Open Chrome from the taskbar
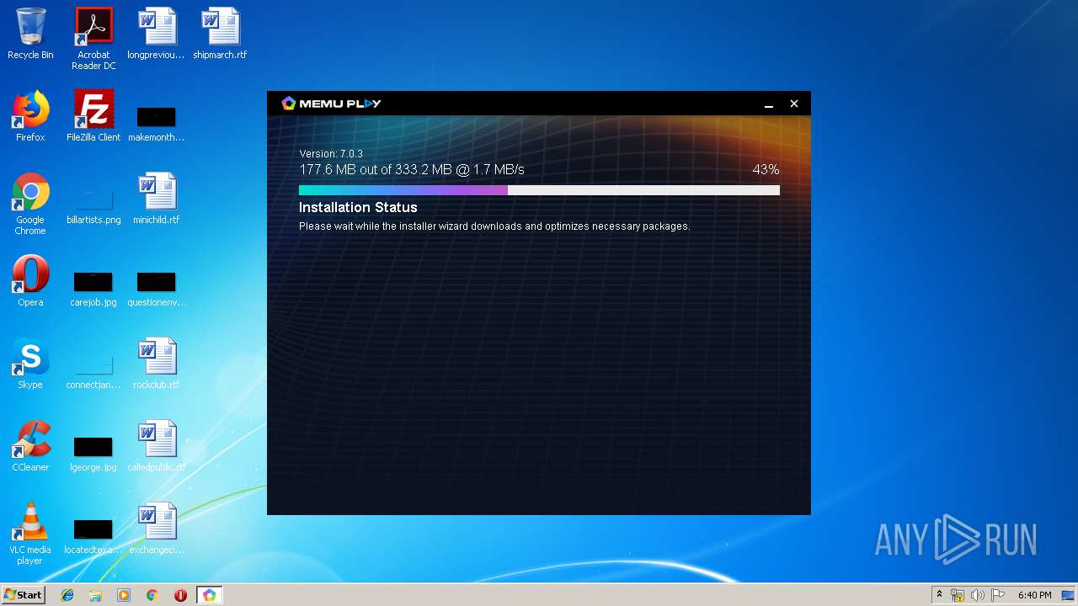The image size is (1078, 606). tap(152, 595)
